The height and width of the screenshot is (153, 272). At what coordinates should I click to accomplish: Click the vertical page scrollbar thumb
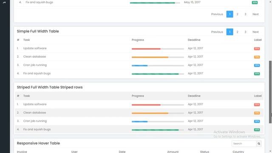click(270, 92)
